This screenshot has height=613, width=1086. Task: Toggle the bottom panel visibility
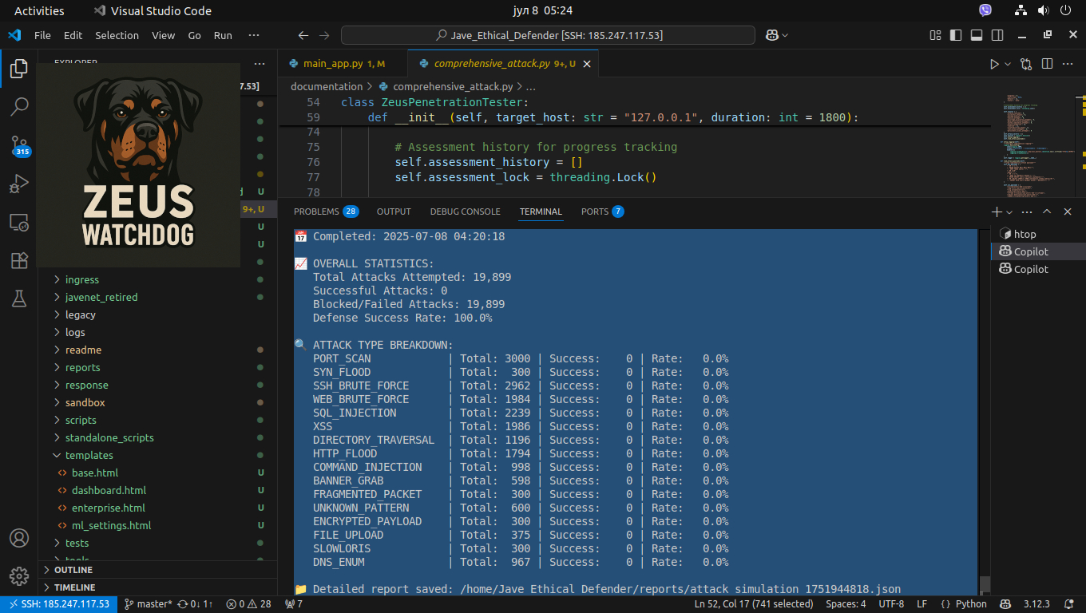(x=977, y=35)
